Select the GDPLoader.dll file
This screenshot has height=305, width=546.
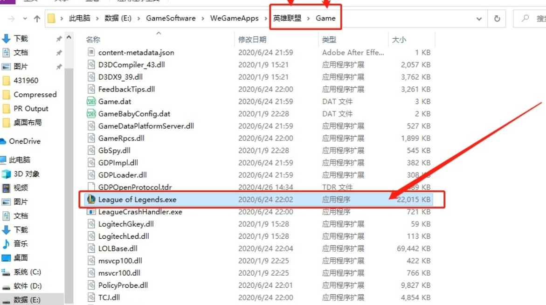[122, 175]
